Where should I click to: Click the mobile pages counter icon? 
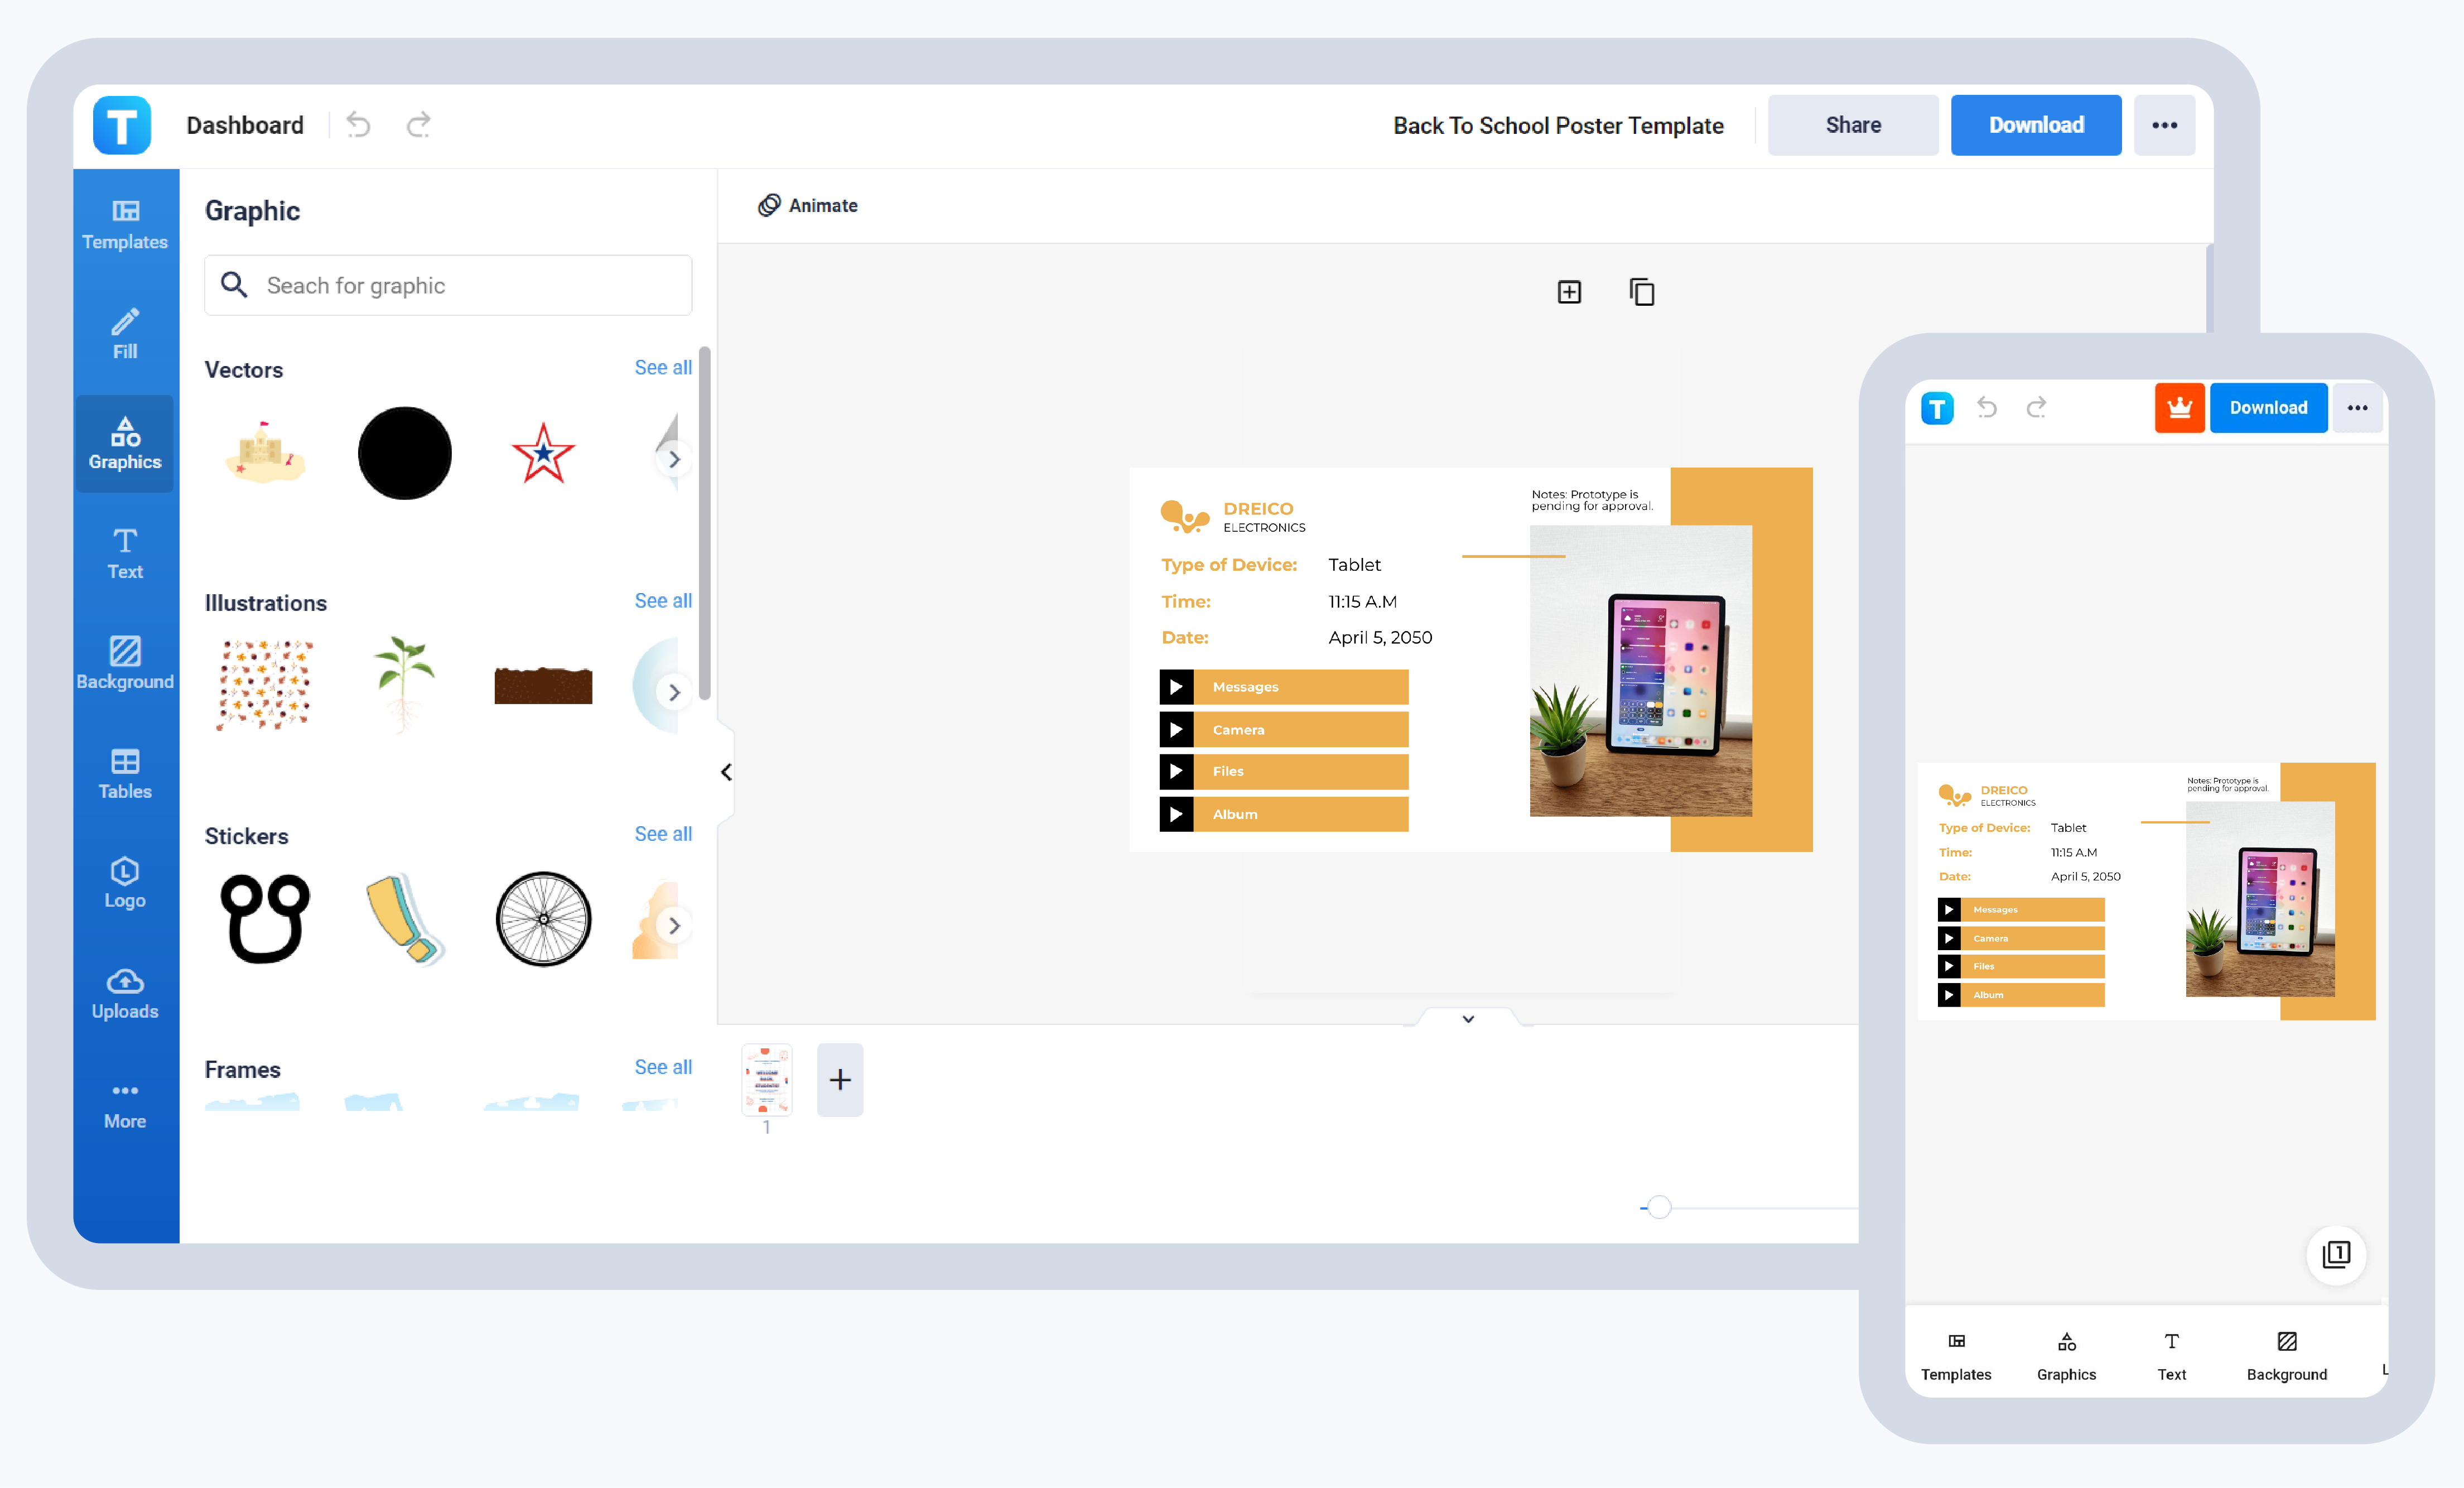tap(2336, 1254)
